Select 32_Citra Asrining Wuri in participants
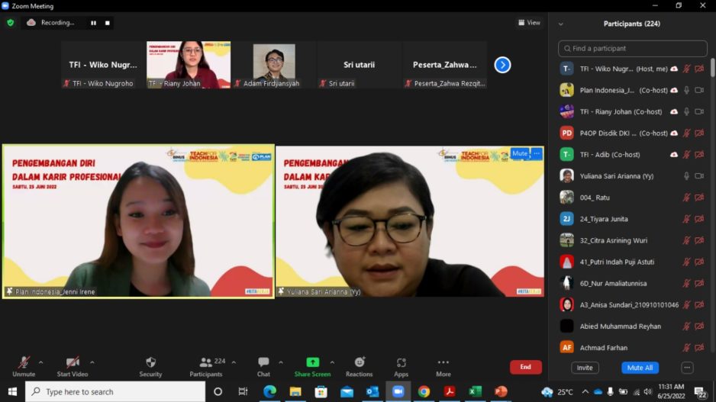Image resolution: width=716 pixels, height=402 pixels. 633,240
